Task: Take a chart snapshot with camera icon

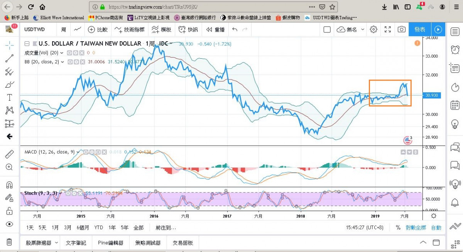Action: click(402, 29)
